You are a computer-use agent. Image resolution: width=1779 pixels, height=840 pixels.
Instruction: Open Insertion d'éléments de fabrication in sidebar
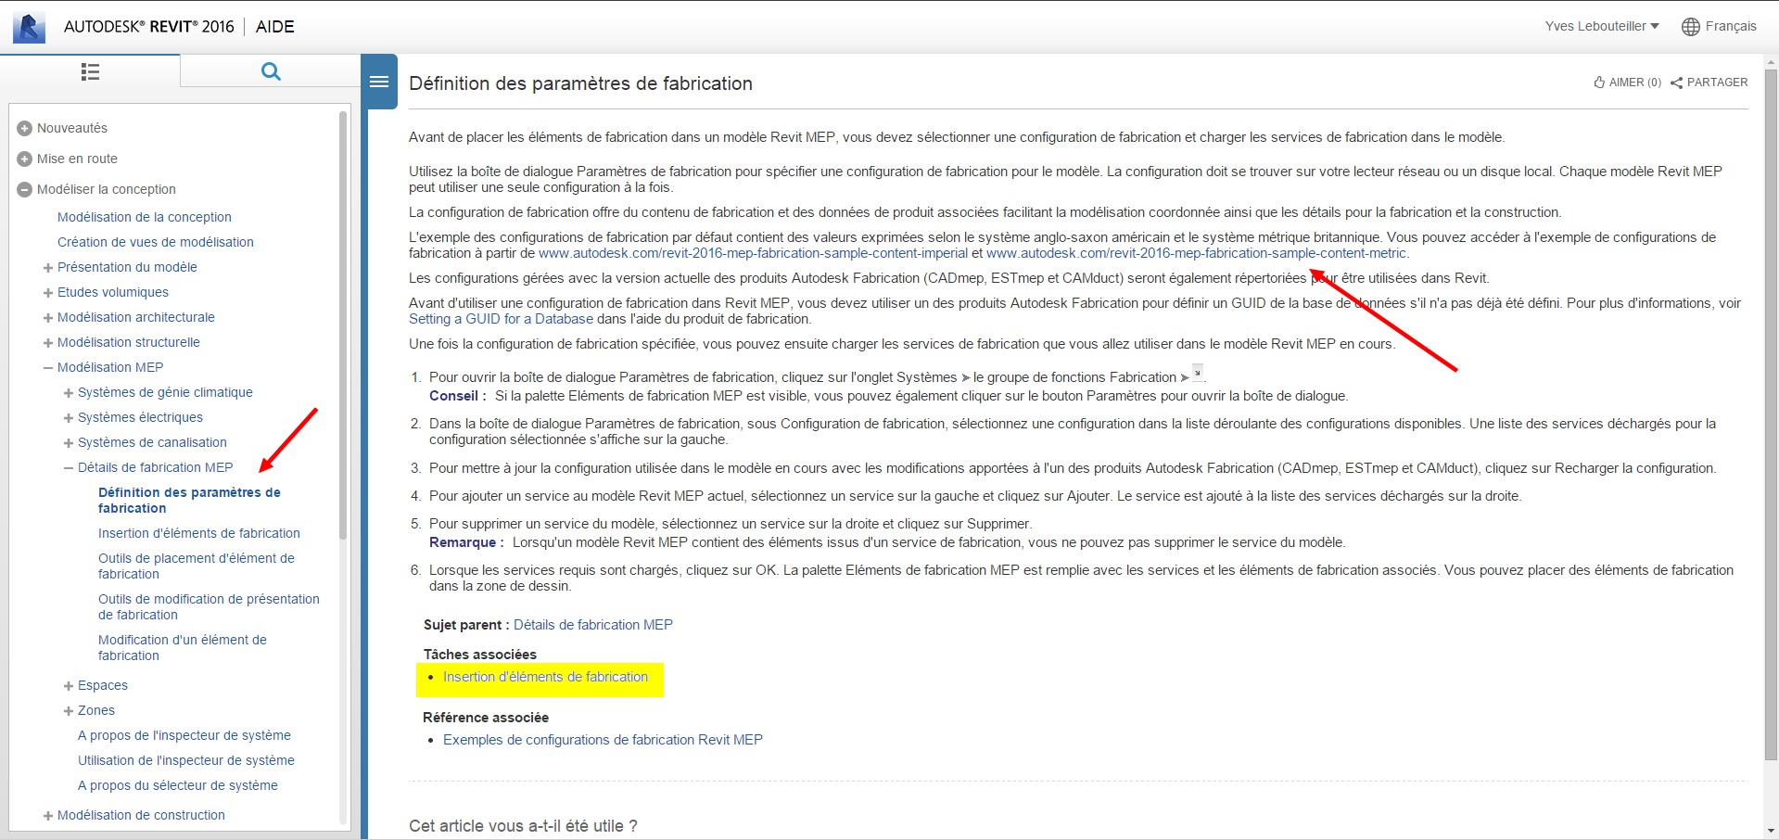[x=198, y=533]
